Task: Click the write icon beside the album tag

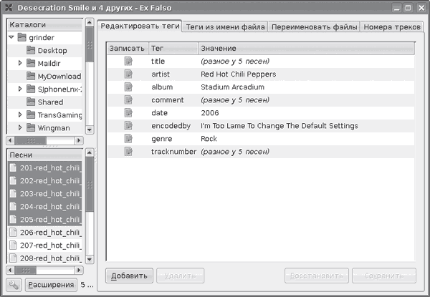Action: click(129, 87)
